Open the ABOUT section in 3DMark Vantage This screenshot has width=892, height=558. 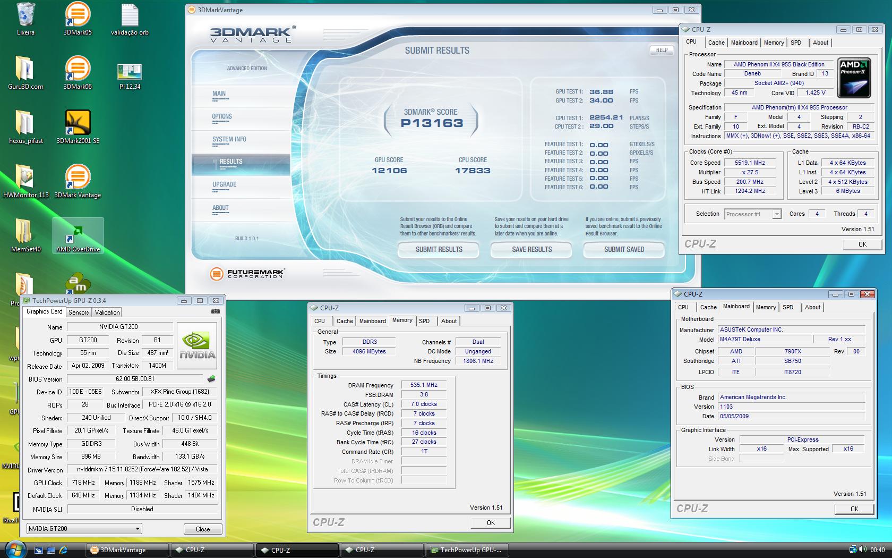220,208
